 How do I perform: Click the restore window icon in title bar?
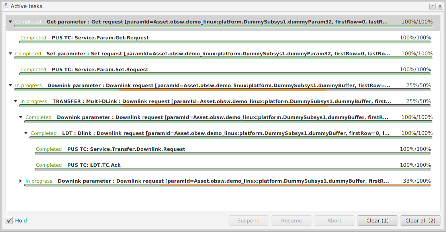point(432,6)
